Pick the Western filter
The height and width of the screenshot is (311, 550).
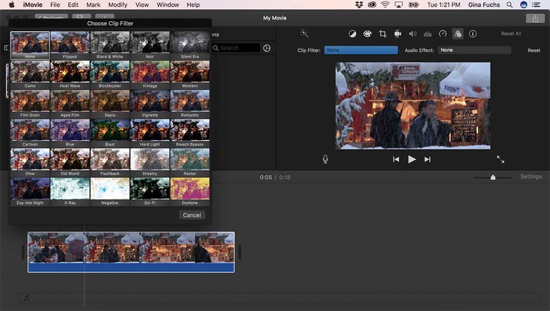(x=190, y=74)
